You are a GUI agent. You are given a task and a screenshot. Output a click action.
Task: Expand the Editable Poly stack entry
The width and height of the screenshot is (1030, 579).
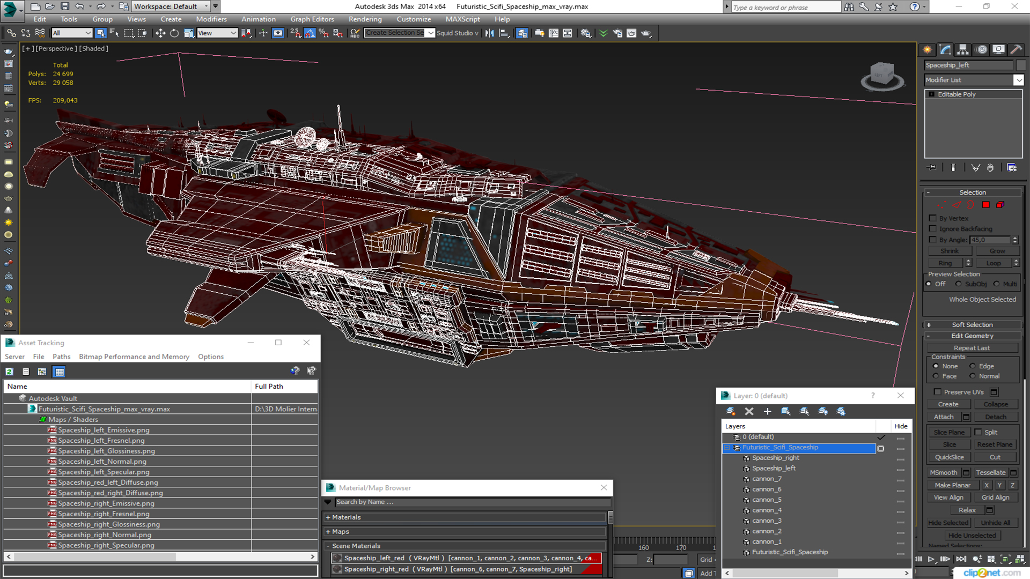pos(932,94)
